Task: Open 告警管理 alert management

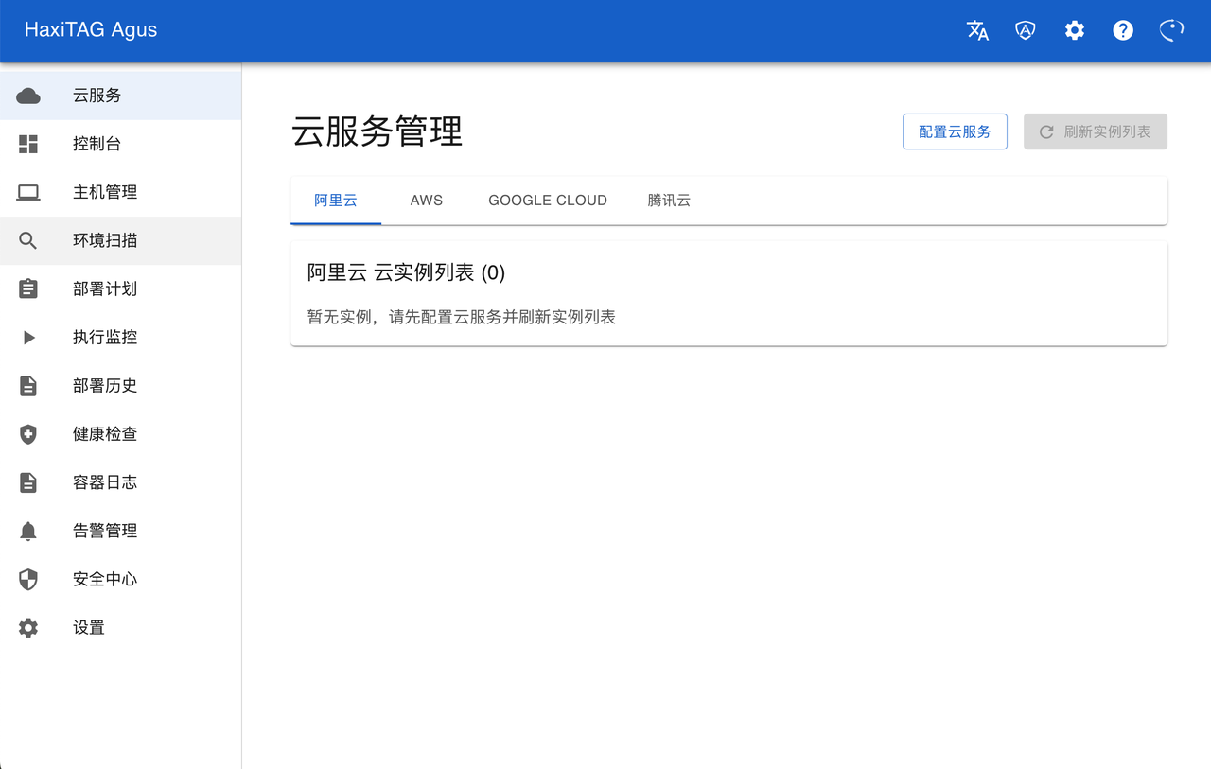Action: [x=104, y=530]
